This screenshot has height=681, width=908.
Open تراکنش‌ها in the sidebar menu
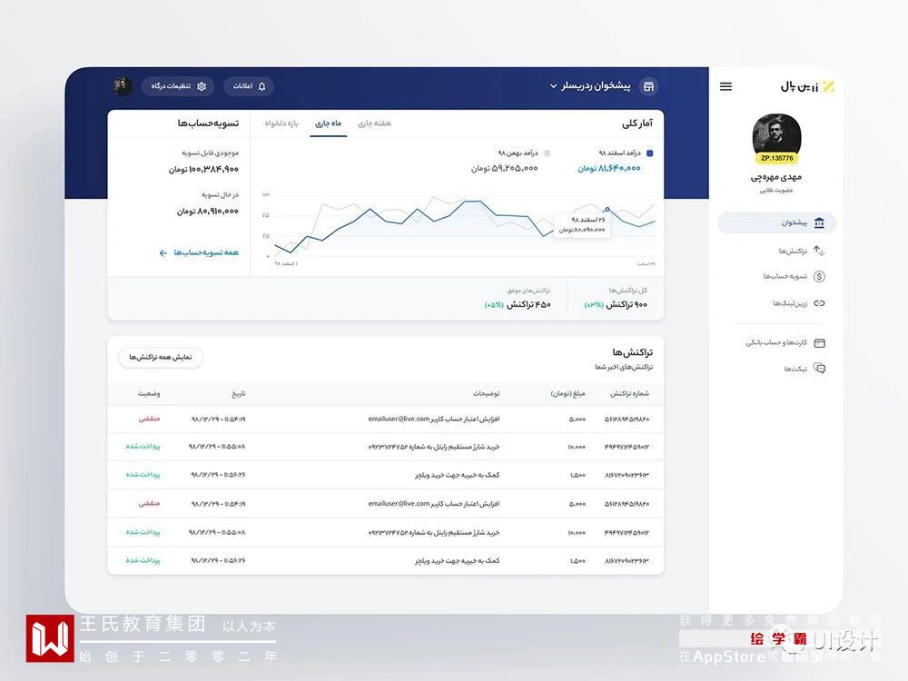click(x=793, y=251)
